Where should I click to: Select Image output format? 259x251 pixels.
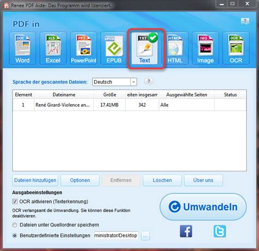tap(205, 49)
